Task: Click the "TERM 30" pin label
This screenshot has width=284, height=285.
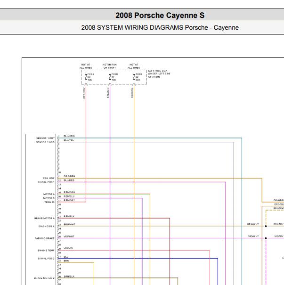Action: coord(49,202)
